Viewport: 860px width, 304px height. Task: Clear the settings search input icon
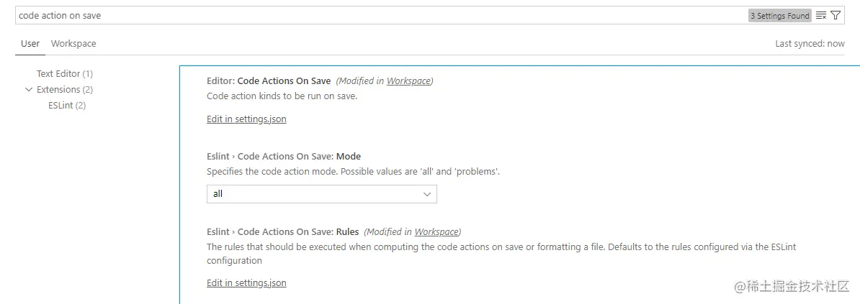tap(821, 15)
